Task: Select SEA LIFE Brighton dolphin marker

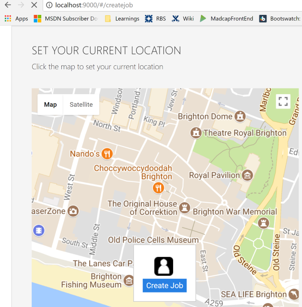Action: [x=294, y=295]
